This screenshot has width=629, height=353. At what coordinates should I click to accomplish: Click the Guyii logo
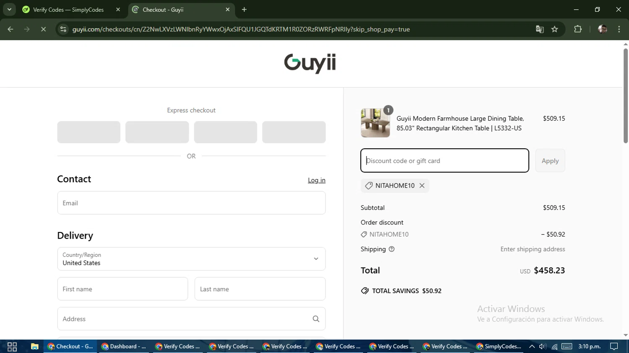[x=310, y=63]
